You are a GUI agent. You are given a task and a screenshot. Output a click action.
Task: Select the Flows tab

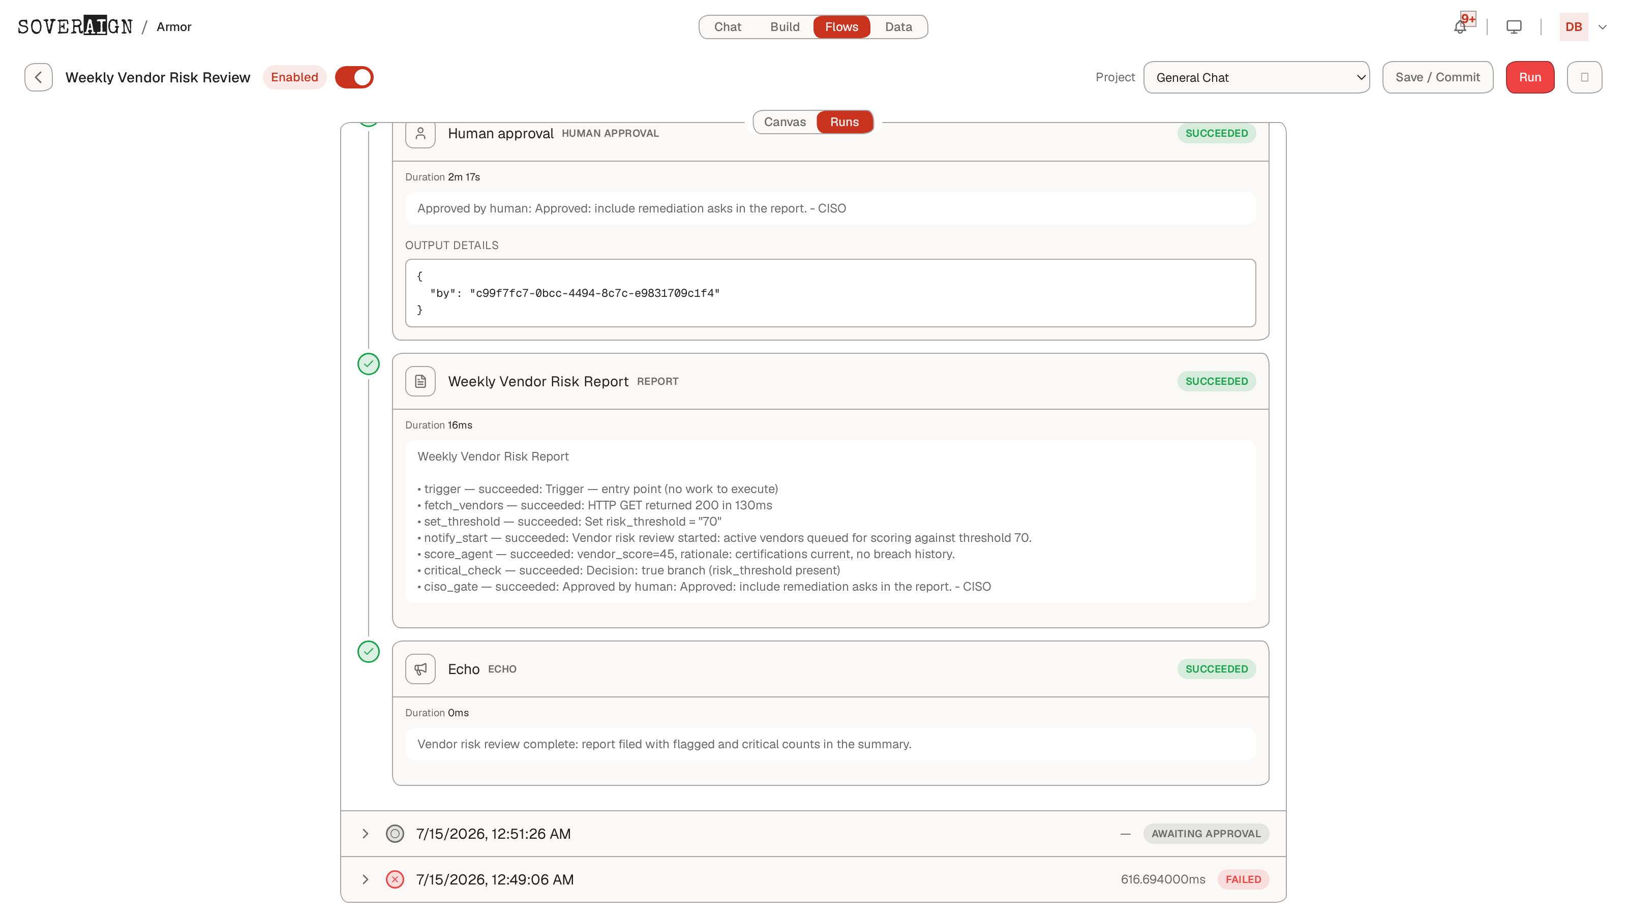point(841,26)
